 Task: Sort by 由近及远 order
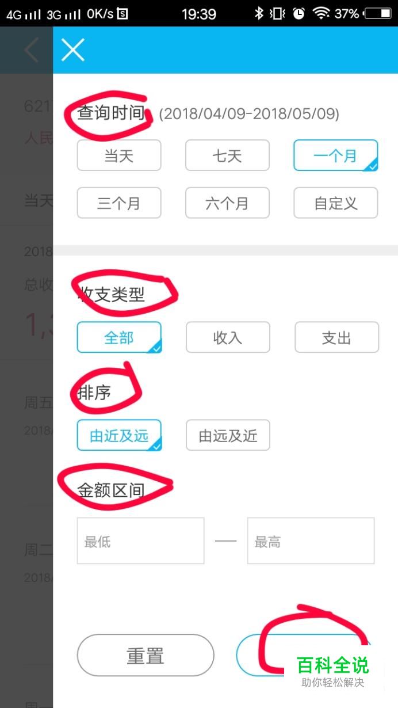click(119, 435)
